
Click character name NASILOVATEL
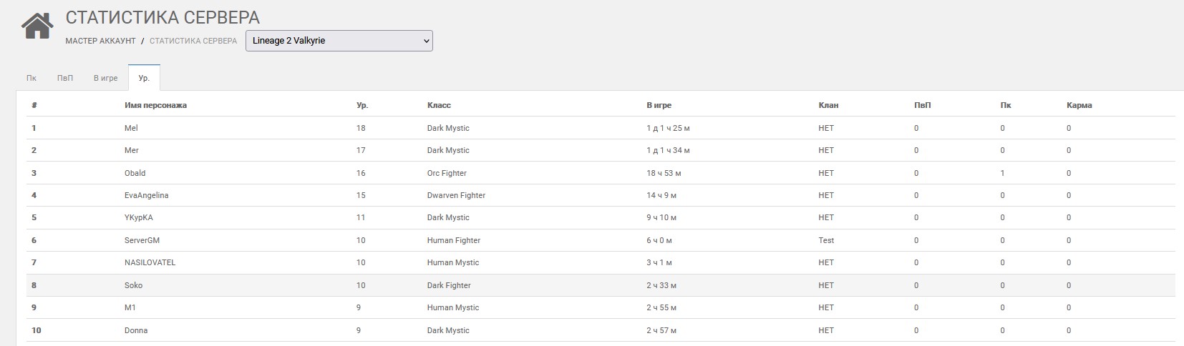point(150,262)
